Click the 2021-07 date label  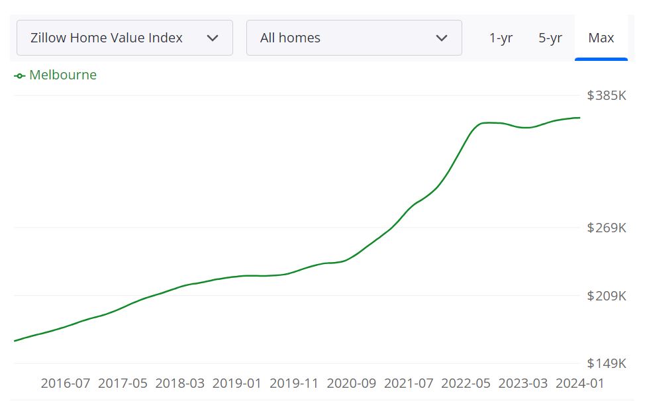(409, 383)
